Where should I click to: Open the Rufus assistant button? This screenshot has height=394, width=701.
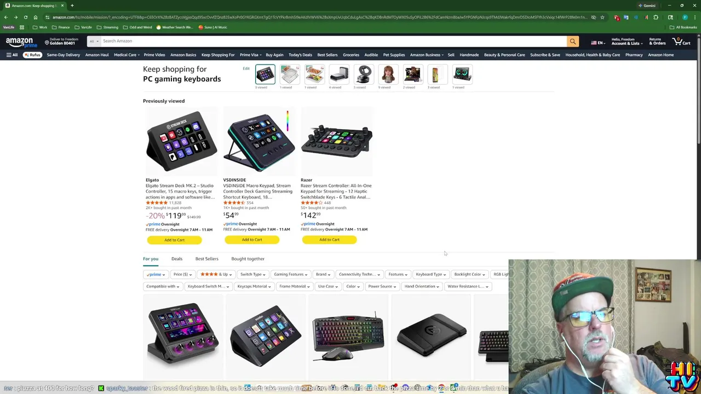pyautogui.click(x=32, y=55)
